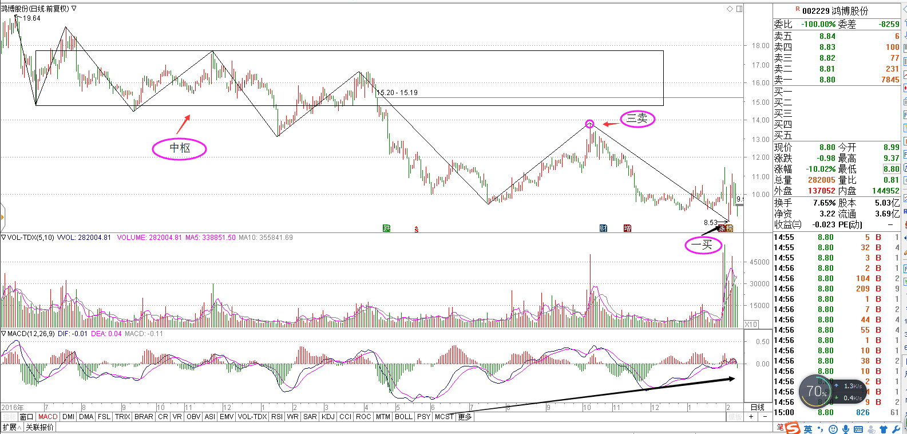Click the red S marker on chart
907x434 pixels.
pos(417,229)
